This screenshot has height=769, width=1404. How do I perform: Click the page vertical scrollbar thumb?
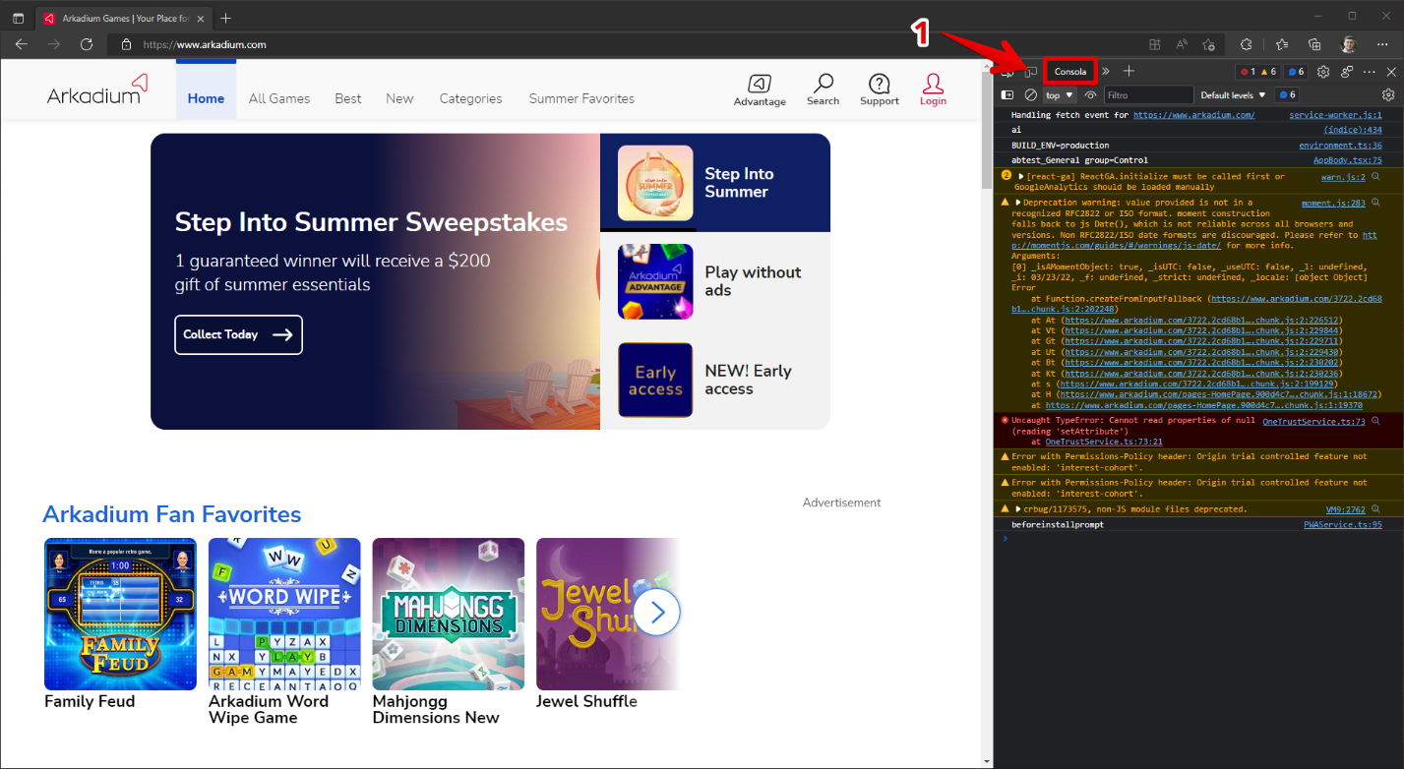[x=986, y=129]
